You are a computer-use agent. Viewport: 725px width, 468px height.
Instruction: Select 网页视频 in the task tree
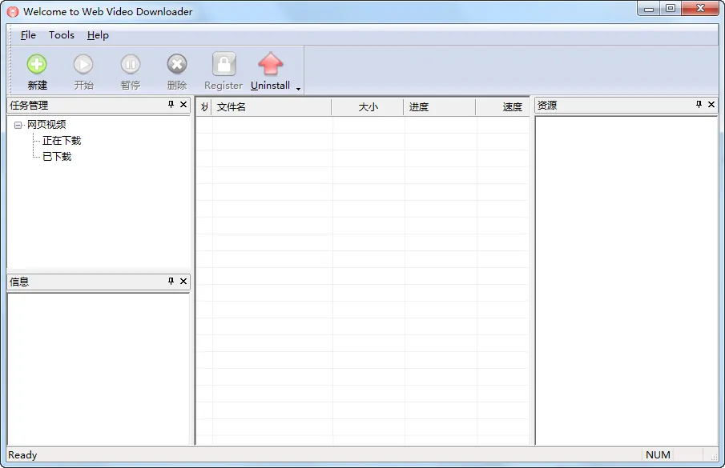click(46, 125)
